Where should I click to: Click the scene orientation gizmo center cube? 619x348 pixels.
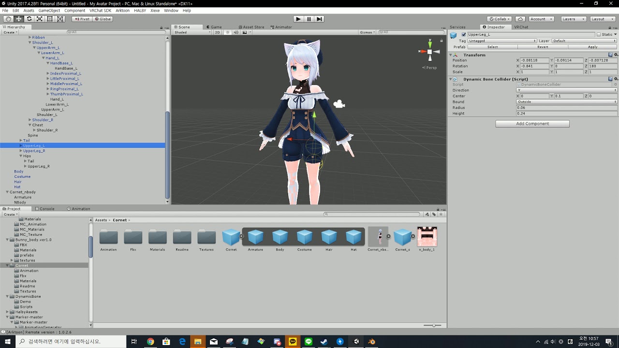tap(430, 52)
